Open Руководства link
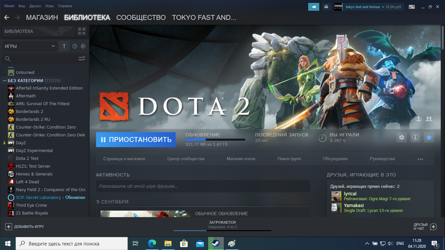 click(382, 159)
